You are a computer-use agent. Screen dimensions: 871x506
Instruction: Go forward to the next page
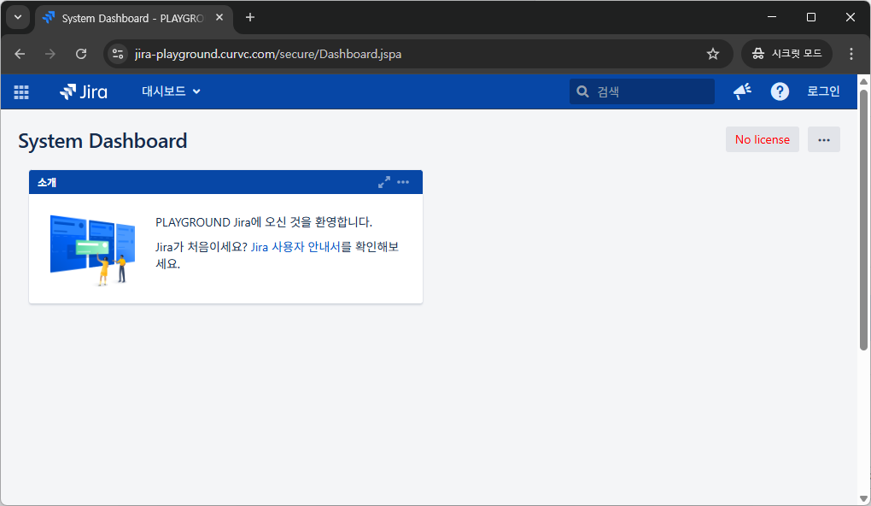(50, 54)
